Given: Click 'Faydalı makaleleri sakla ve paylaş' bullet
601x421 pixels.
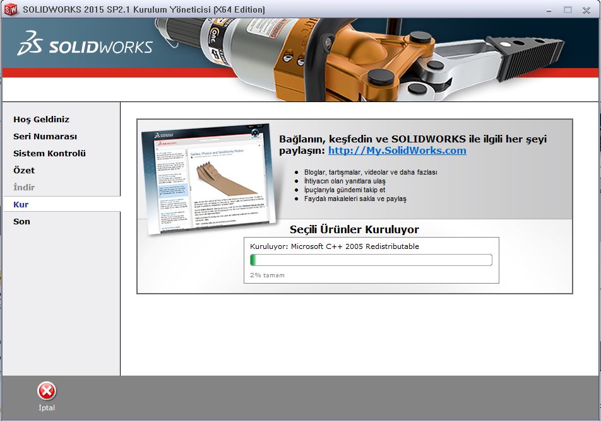Looking at the screenshot, I should point(355,199).
